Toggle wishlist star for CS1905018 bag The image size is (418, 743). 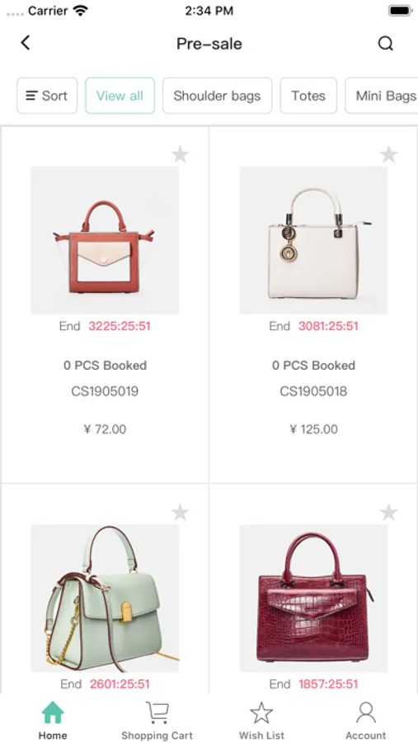388,154
